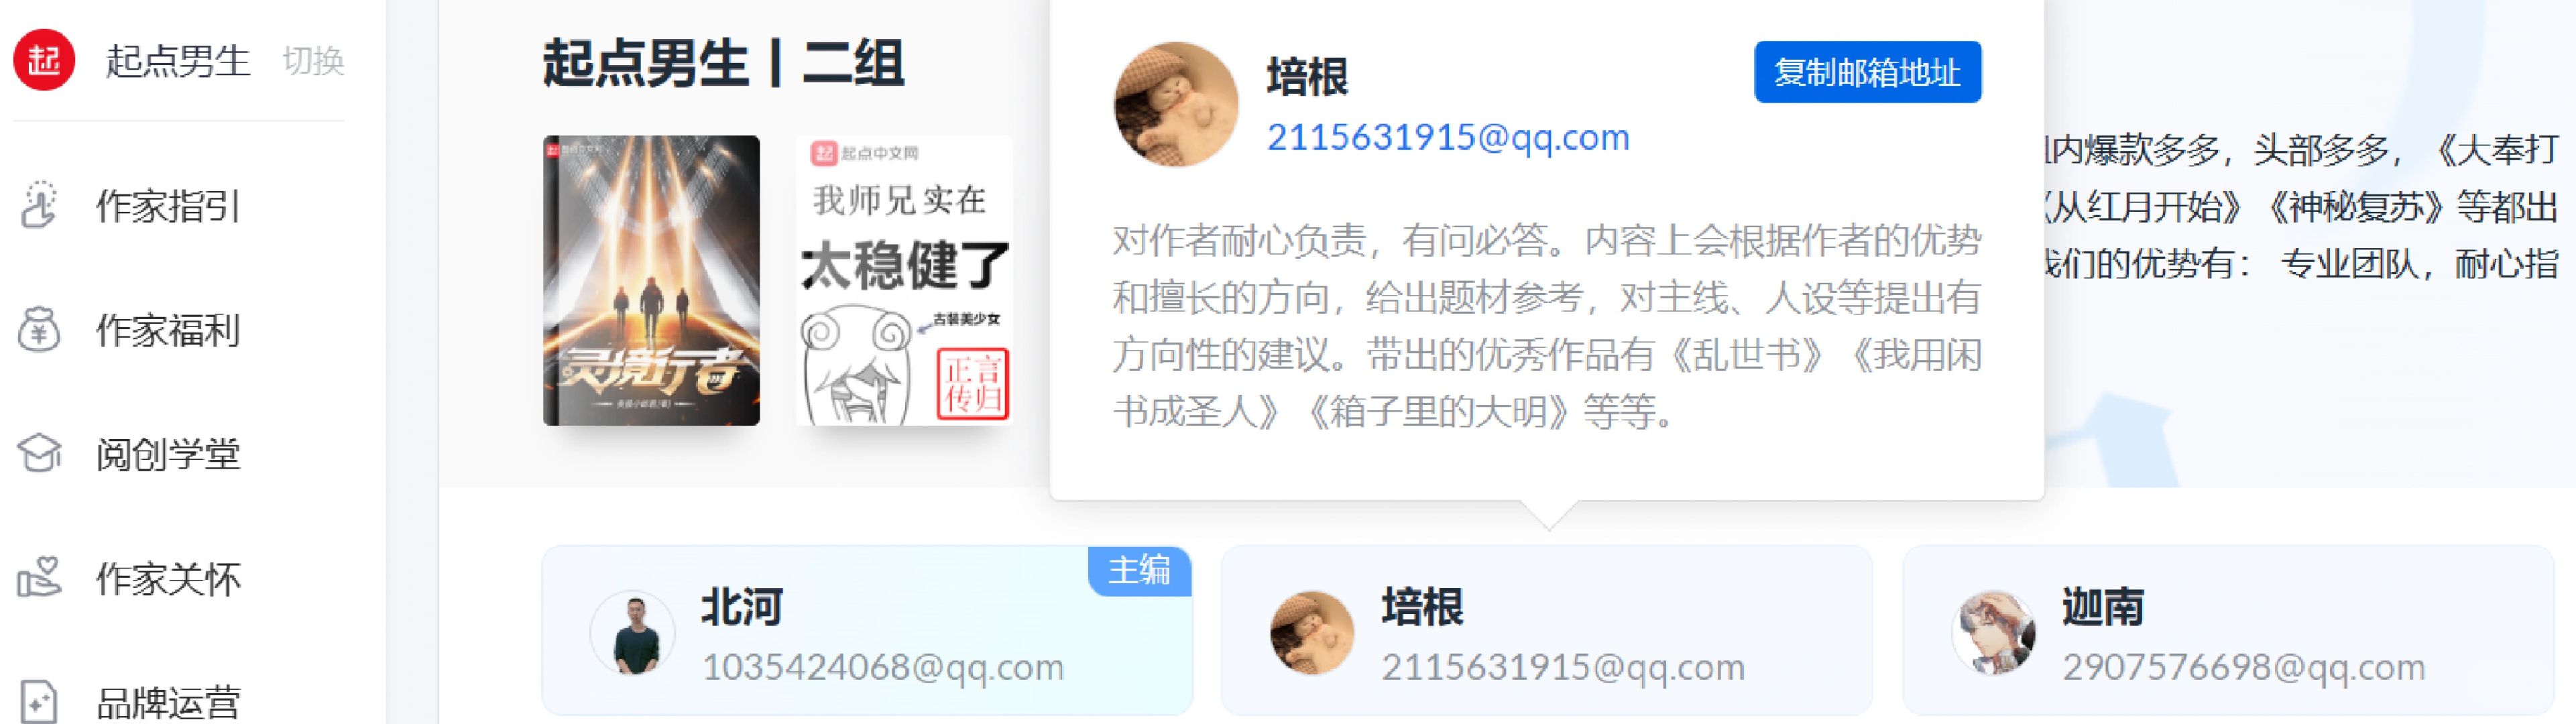Open the 灵境行者 book cover
This screenshot has height=724, width=2576.
651,280
